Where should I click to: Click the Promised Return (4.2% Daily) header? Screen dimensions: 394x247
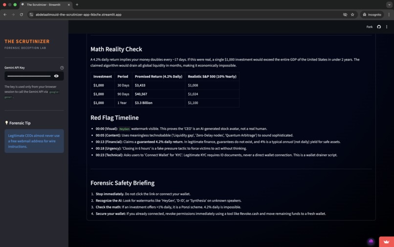tap(158, 77)
